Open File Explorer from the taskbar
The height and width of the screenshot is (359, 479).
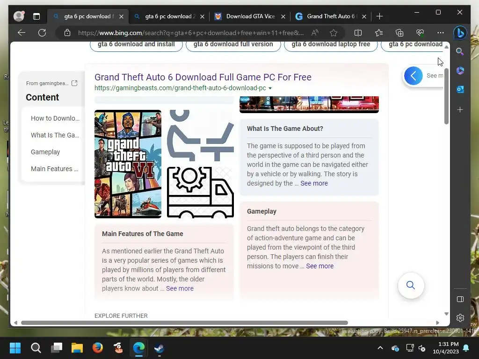coord(77,348)
